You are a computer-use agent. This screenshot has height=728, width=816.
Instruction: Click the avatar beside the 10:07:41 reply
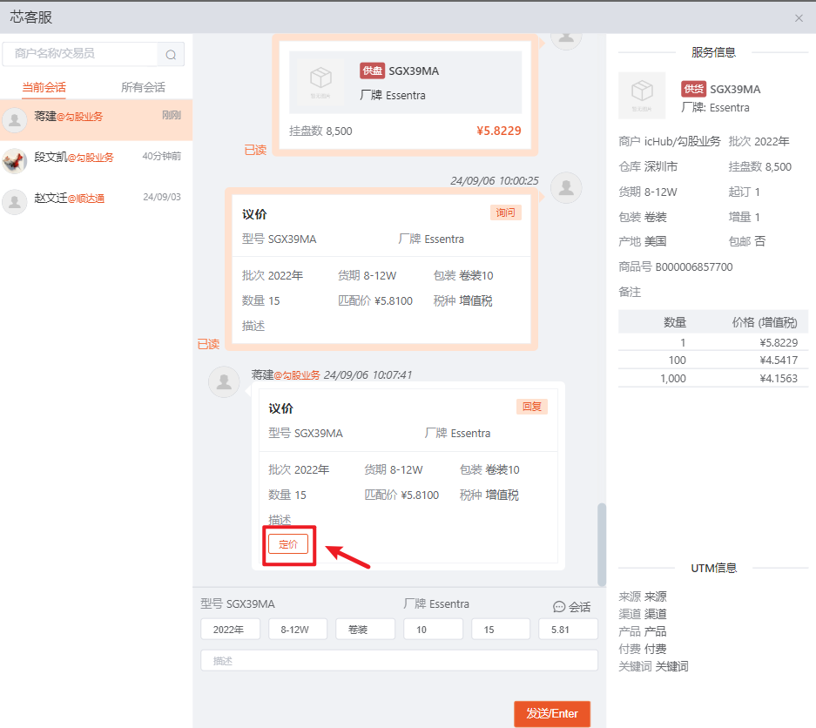point(224,381)
